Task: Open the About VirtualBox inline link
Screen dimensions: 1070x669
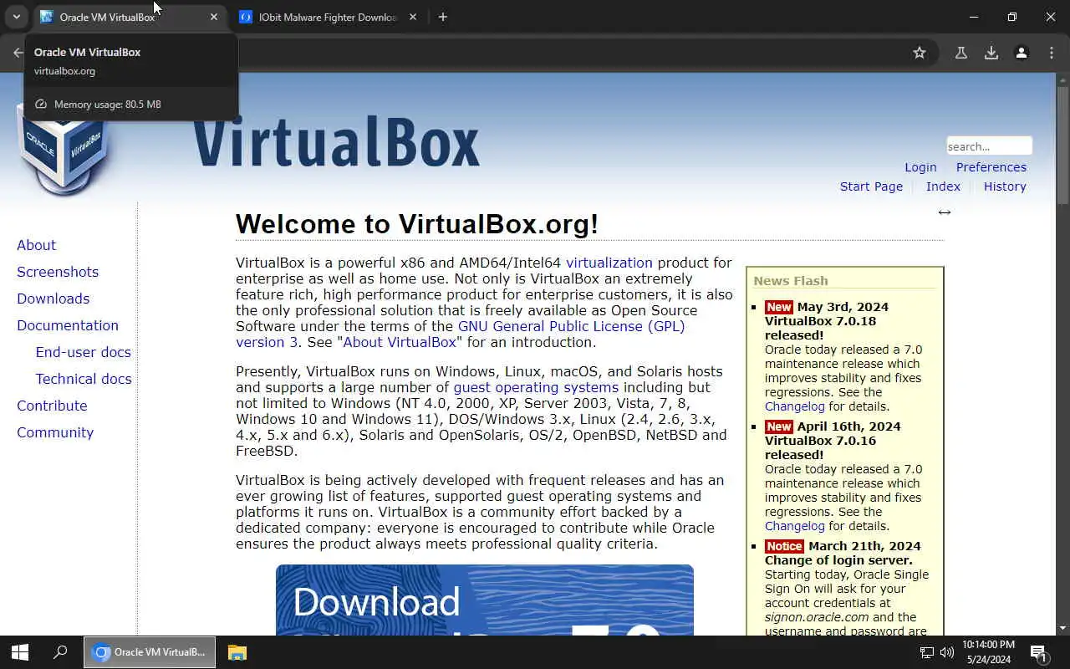Action: [400, 342]
